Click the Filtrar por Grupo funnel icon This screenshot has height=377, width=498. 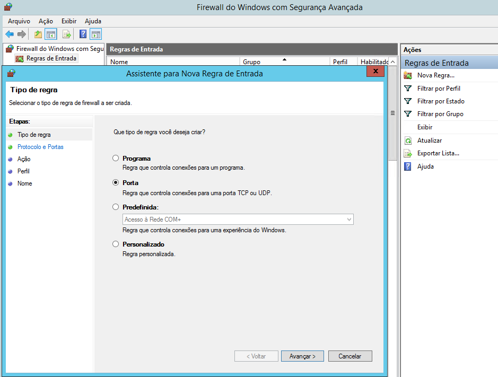point(408,113)
